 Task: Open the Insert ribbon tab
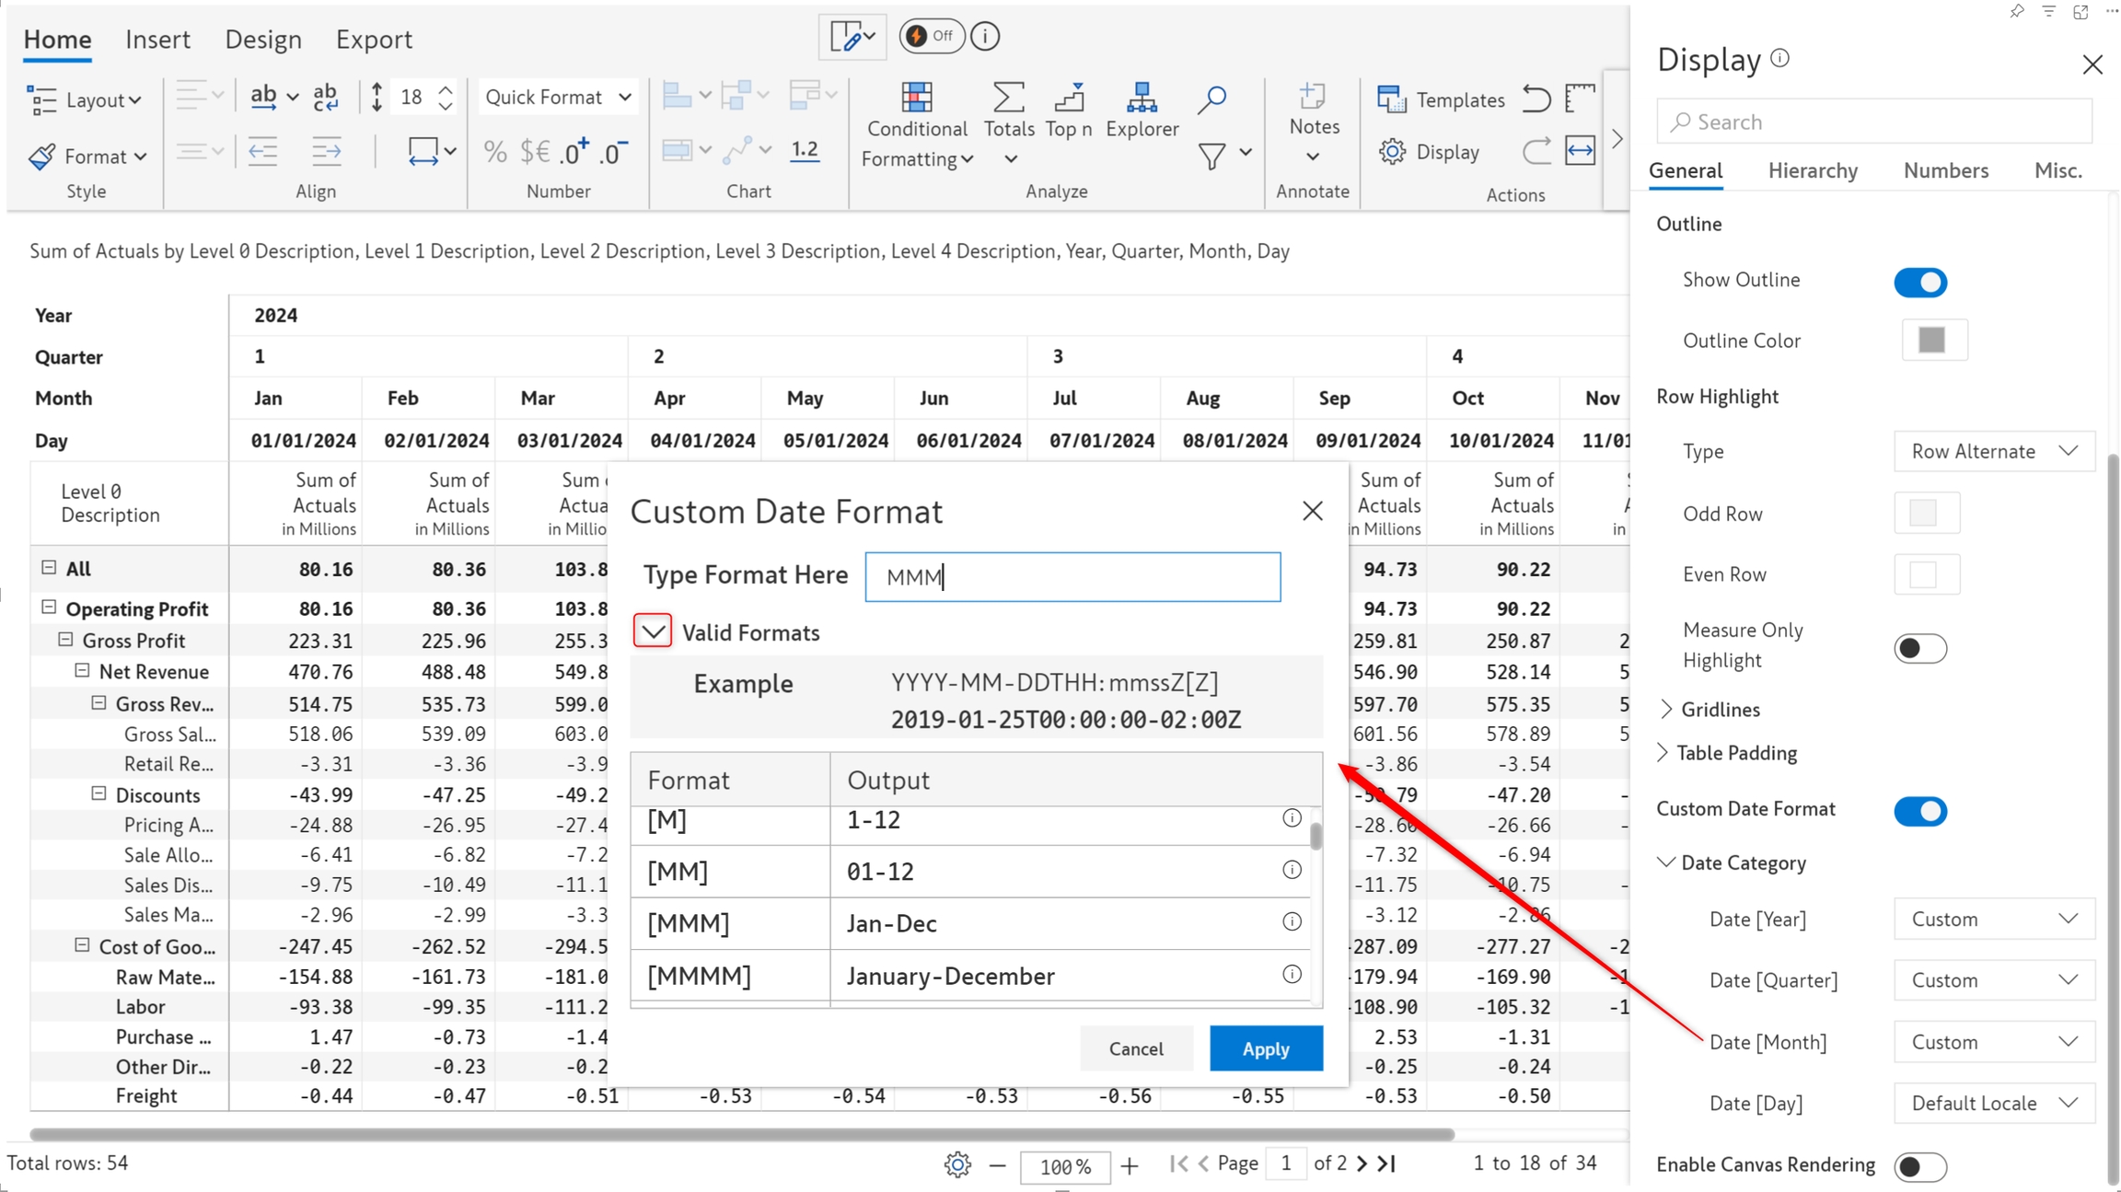pos(157,40)
